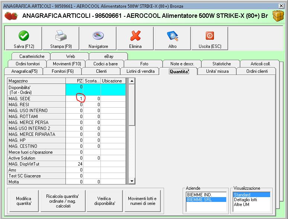Select the Quantita' tab

pyautogui.click(x=179, y=72)
